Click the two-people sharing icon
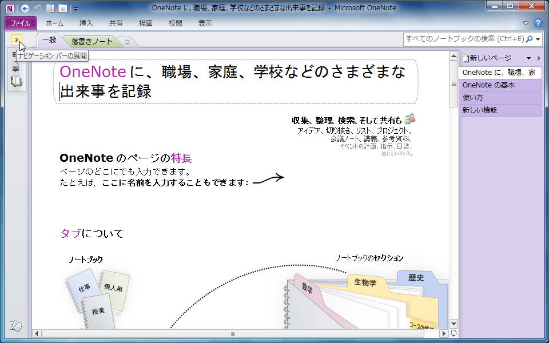This screenshot has width=549, height=343. (x=409, y=119)
